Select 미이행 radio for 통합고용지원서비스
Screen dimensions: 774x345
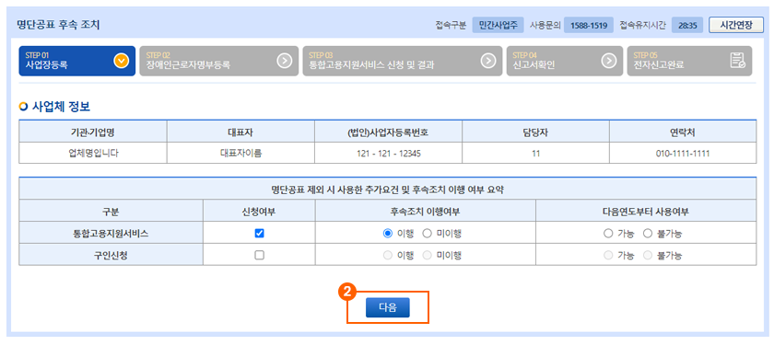click(427, 233)
